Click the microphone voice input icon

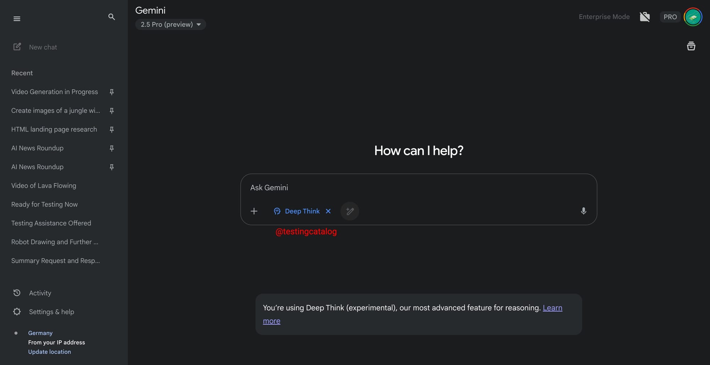tap(583, 211)
